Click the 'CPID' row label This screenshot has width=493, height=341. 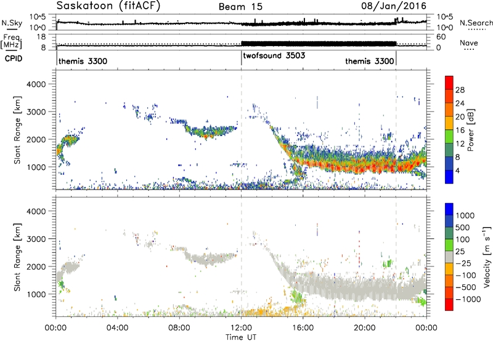point(14,58)
